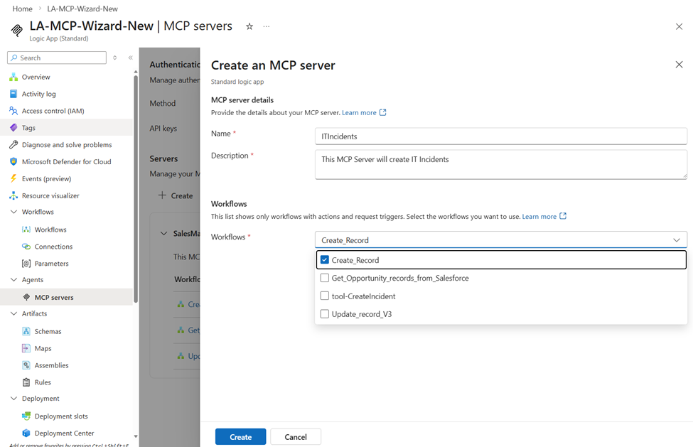Screen dimensions: 693x447
Task: Click the Events (preview) lightning icon
Action: coord(14,178)
